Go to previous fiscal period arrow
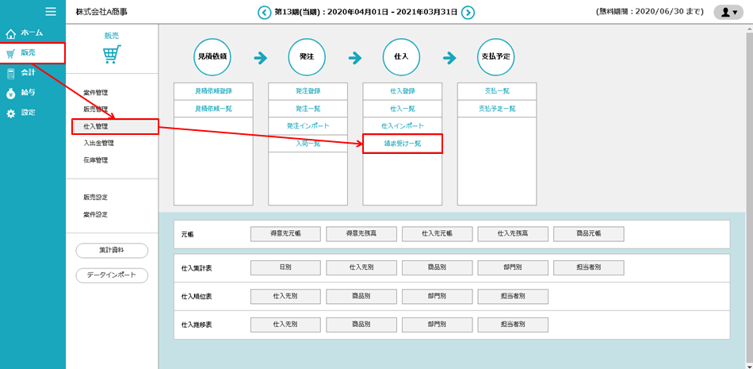Image resolution: width=753 pixels, height=369 pixels. (264, 12)
